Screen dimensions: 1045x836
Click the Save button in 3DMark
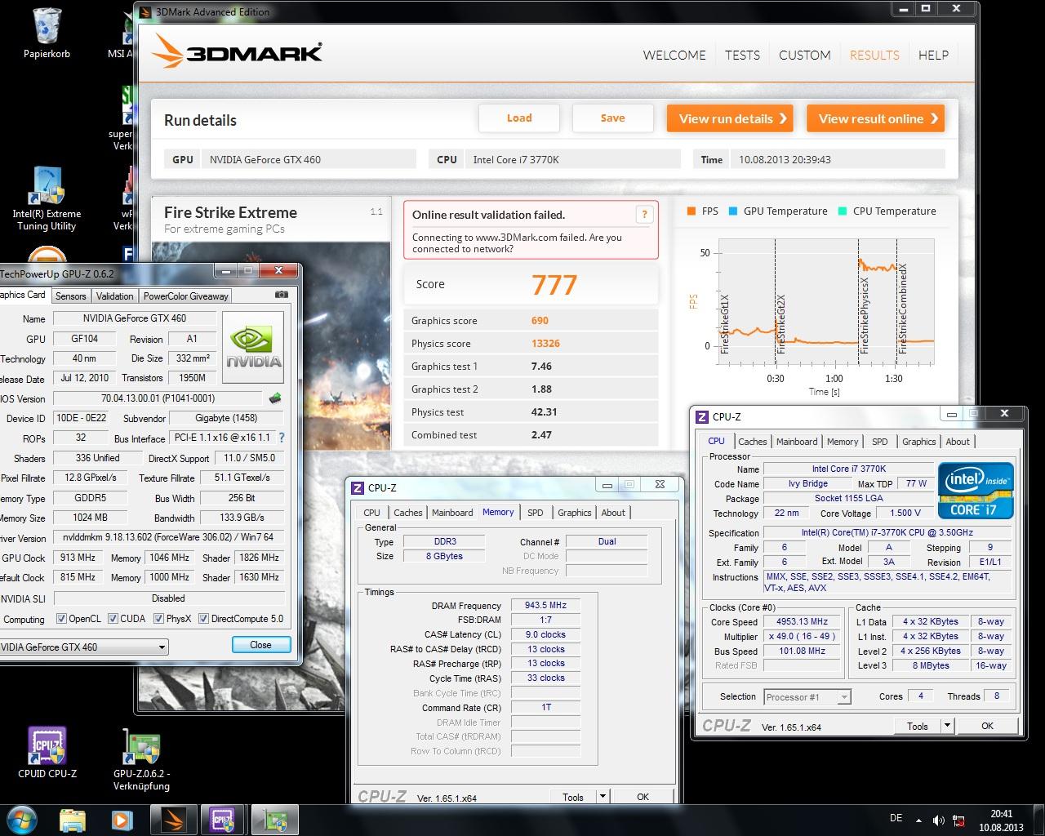tap(612, 118)
